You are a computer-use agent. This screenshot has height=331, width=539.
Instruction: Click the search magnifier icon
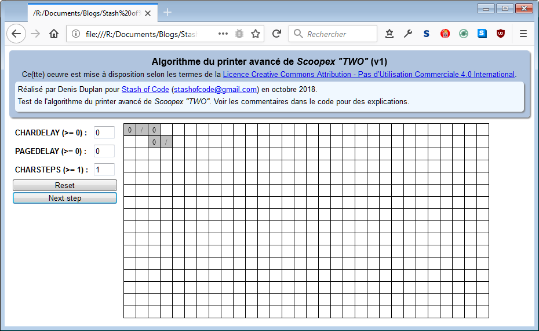(x=298, y=34)
